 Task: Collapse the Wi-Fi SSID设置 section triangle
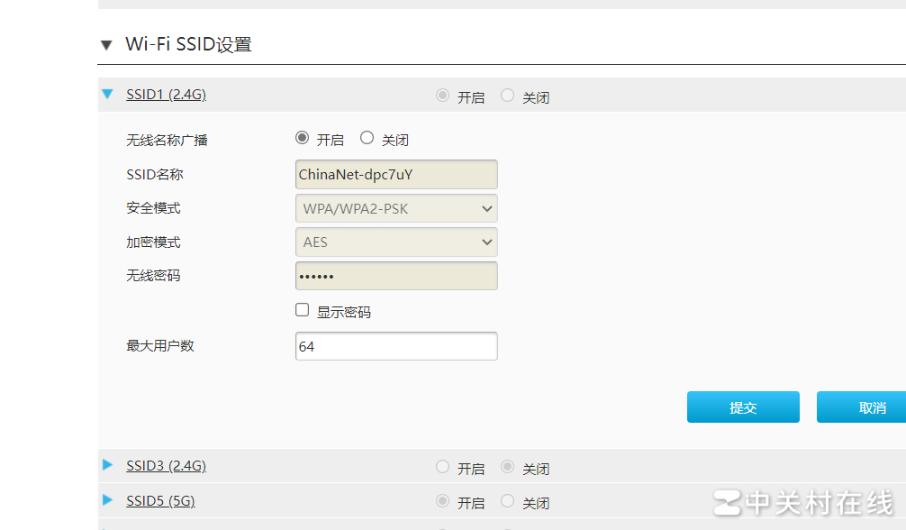106,45
